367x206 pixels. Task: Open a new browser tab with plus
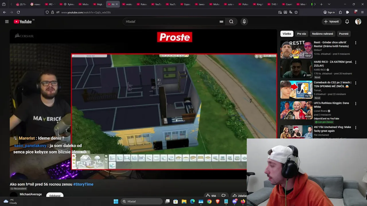coord(321,4)
